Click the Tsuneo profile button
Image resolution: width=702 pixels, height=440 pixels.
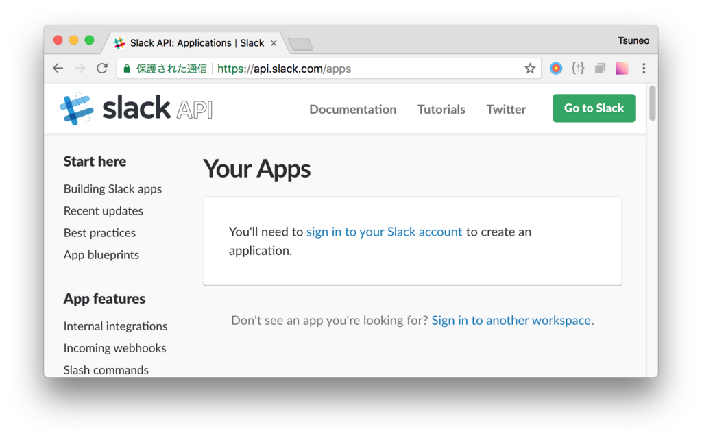(633, 40)
